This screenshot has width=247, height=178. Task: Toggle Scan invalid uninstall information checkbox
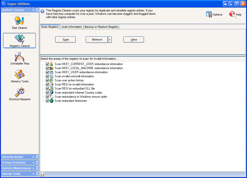point(47,76)
